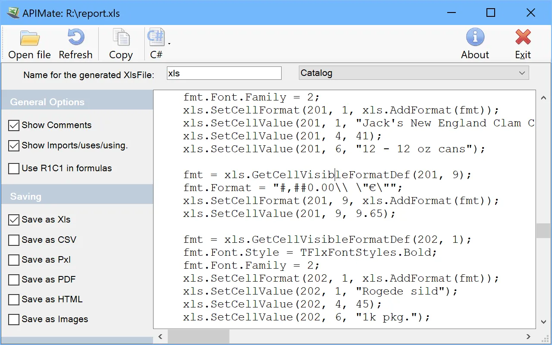
Task: Enable Save as CSV option
Action: [x=14, y=240]
